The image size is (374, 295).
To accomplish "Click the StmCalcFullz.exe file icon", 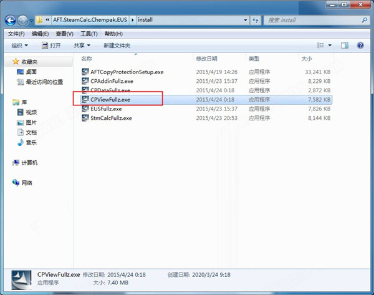I will coord(85,118).
